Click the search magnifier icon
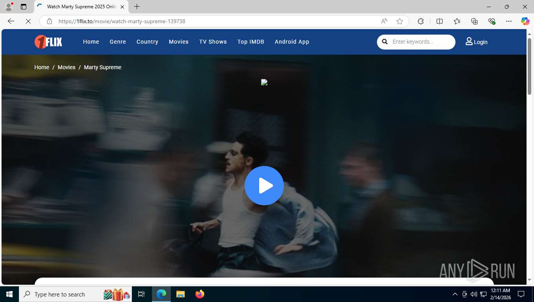The height and width of the screenshot is (302, 534). click(x=385, y=42)
